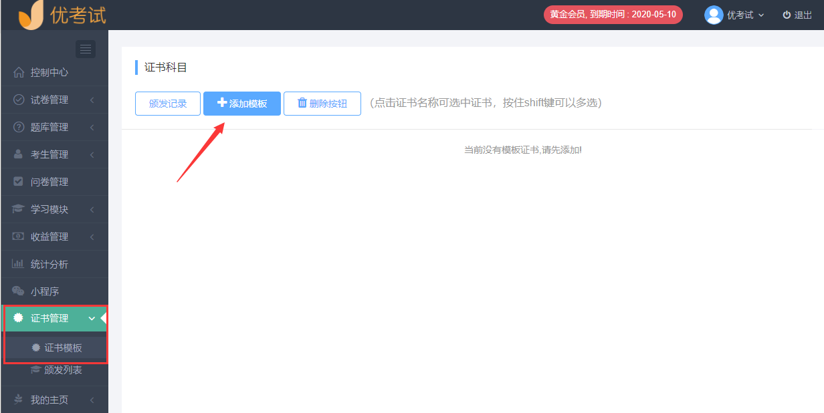Screen dimensions: 824x413
Task: Open 我的主页 in the sidebar
Action: [49, 400]
